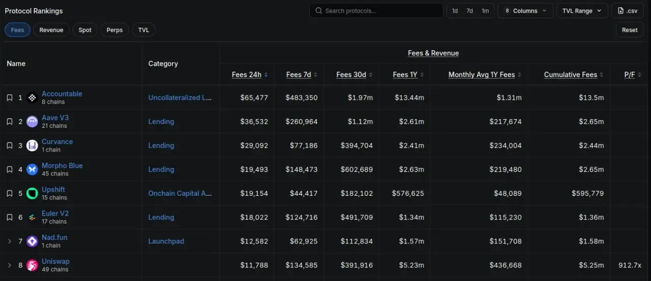Sort by P/F column
Image resolution: width=651 pixels, height=281 pixels.
pos(633,75)
